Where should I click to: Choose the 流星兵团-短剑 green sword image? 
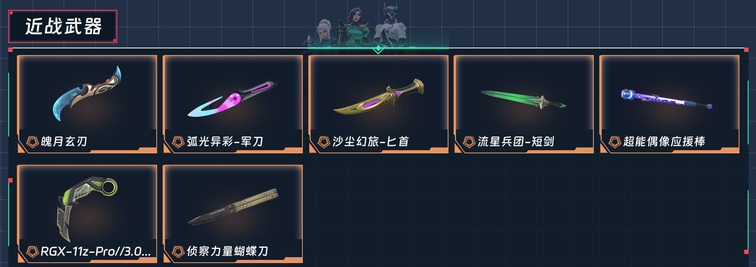pyautogui.click(x=523, y=100)
